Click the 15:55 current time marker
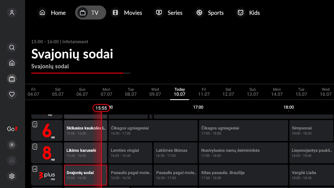This screenshot has height=188, width=334. coord(101,108)
